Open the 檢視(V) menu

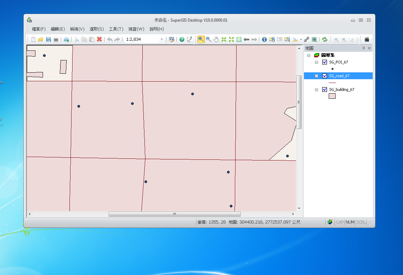[77, 29]
